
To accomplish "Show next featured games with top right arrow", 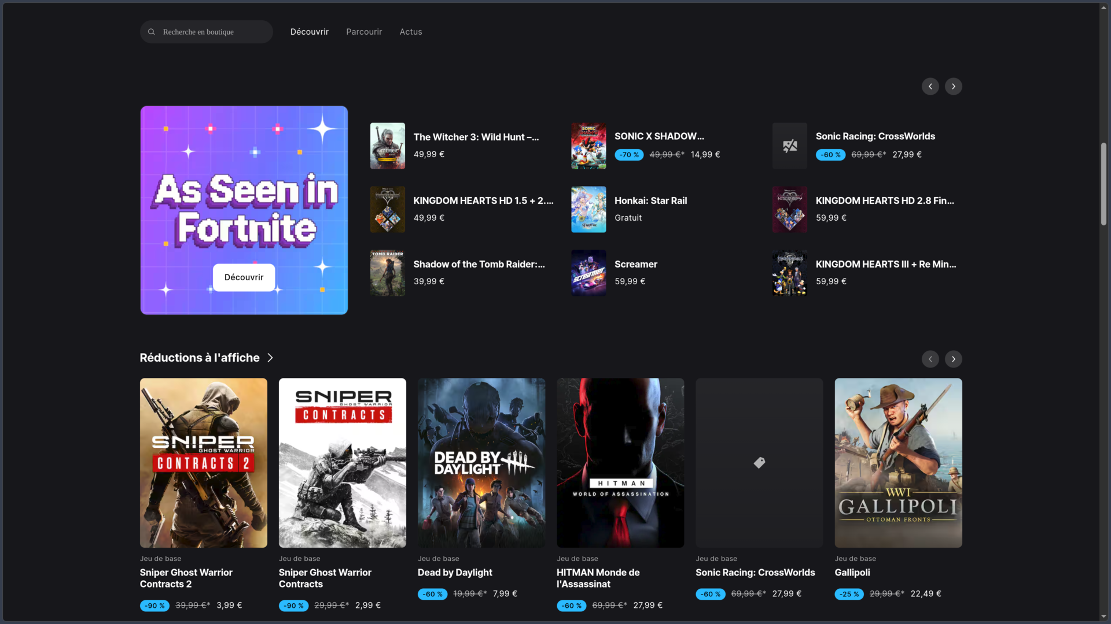I will pos(954,87).
